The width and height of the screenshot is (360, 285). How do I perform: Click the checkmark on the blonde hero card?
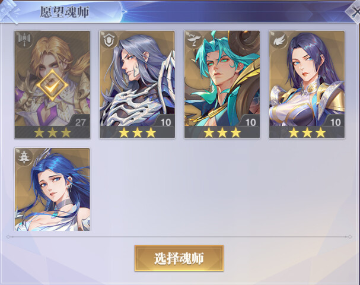52,85
